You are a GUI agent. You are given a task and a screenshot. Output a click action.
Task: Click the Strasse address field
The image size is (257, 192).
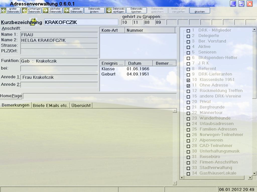click(x=59, y=46)
